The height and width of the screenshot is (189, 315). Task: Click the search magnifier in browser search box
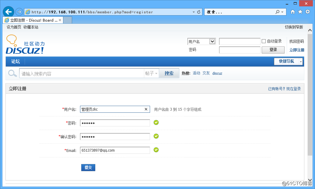278,12
